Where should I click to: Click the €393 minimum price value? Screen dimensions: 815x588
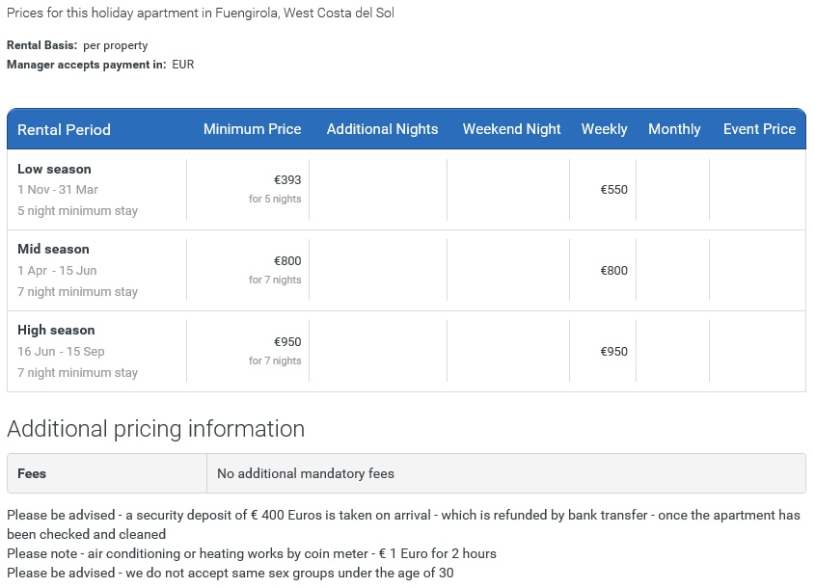click(x=287, y=180)
